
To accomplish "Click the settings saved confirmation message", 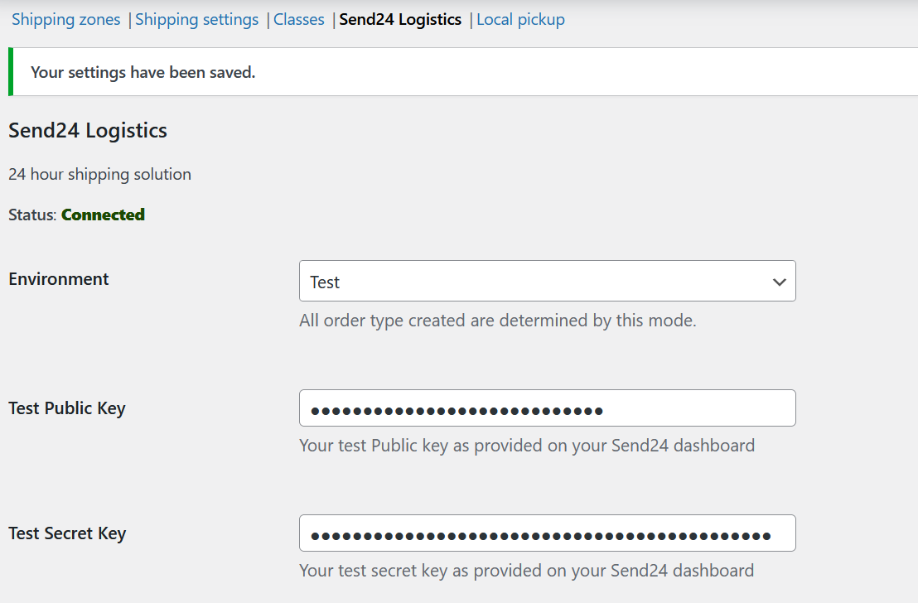I will (143, 72).
